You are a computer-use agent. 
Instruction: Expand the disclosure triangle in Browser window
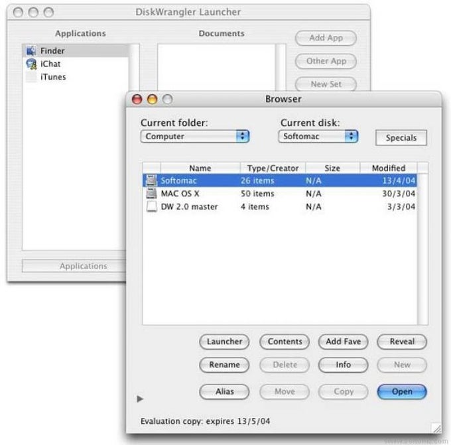tap(140, 399)
